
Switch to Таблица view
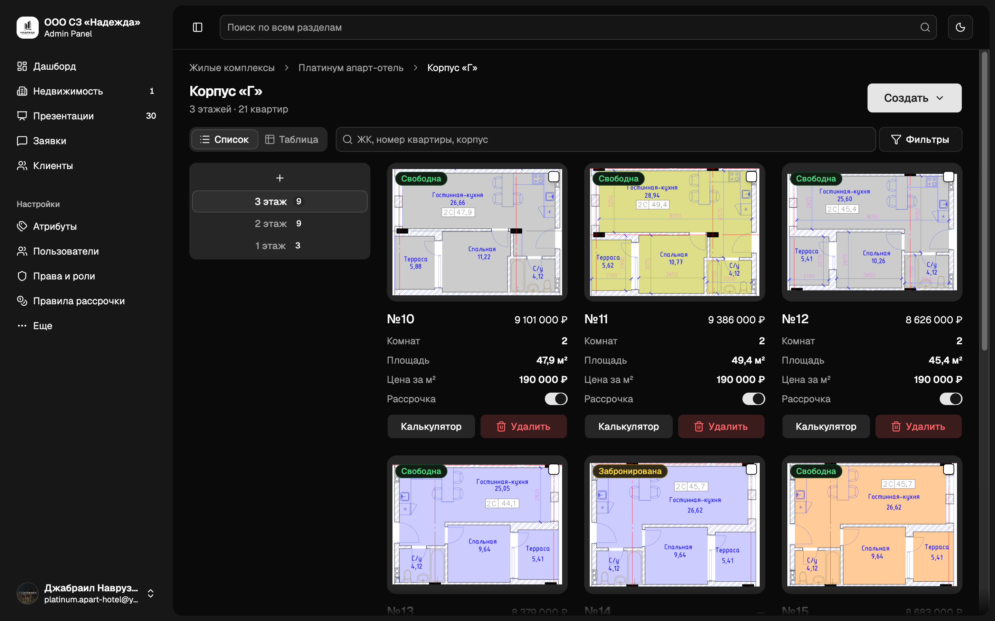pyautogui.click(x=292, y=140)
